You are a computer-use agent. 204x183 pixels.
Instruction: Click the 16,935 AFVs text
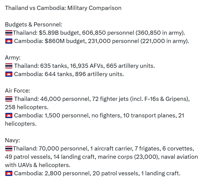(x=87, y=66)
